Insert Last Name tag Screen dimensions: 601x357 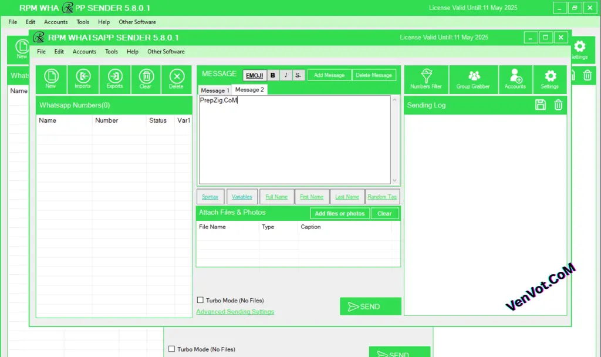point(347,197)
